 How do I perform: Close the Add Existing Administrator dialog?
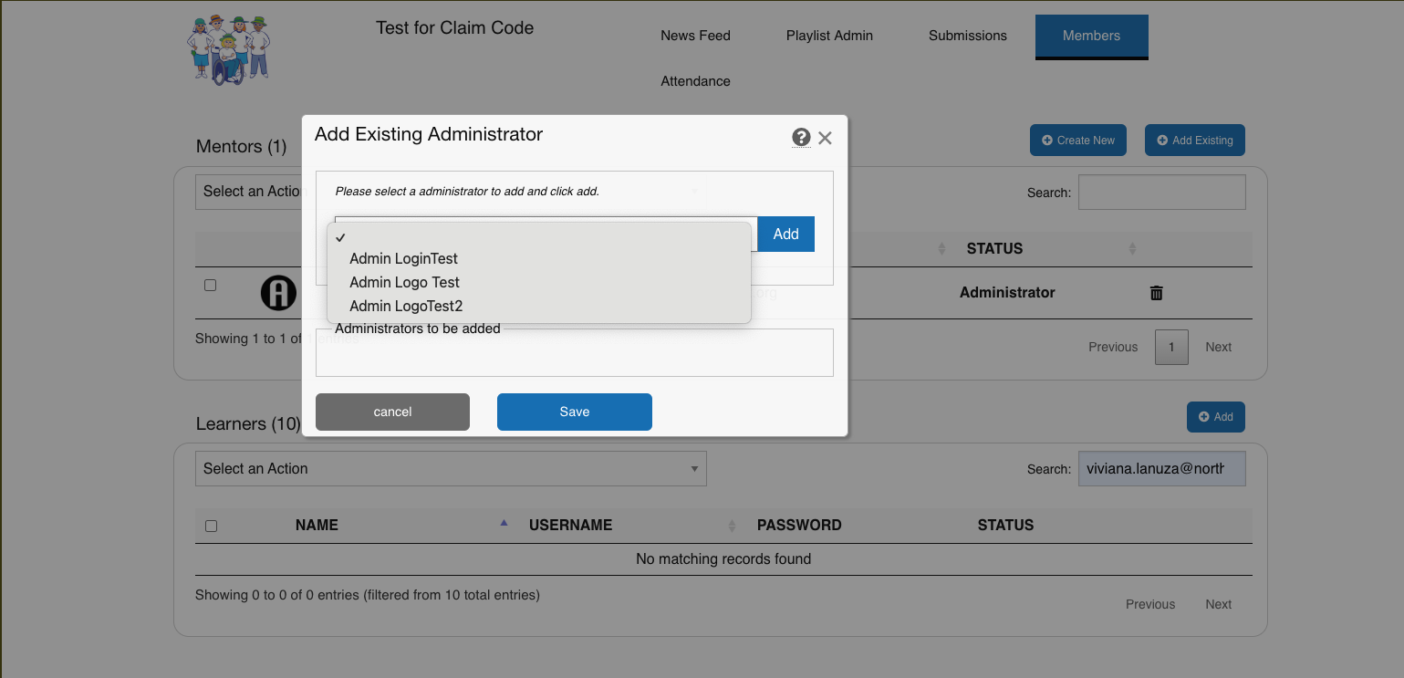click(x=825, y=138)
